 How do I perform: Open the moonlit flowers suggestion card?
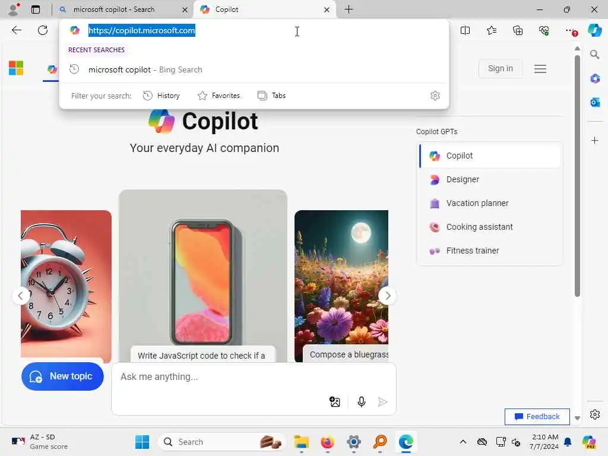tap(341, 286)
